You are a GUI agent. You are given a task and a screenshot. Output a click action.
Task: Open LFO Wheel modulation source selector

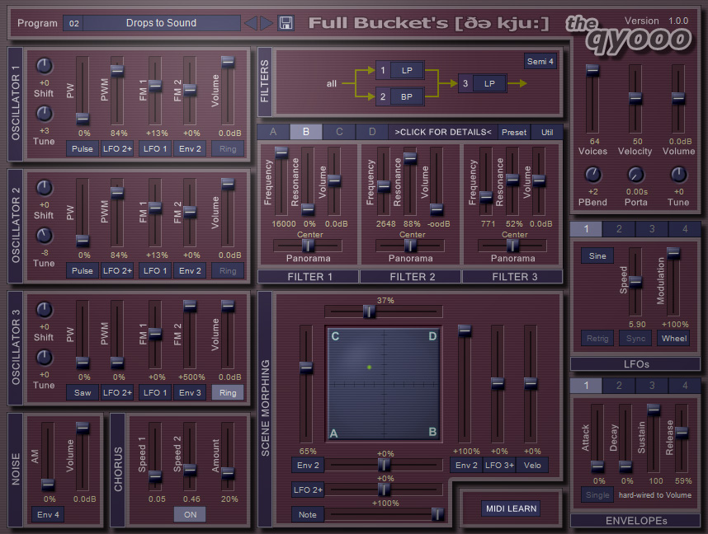tap(674, 338)
